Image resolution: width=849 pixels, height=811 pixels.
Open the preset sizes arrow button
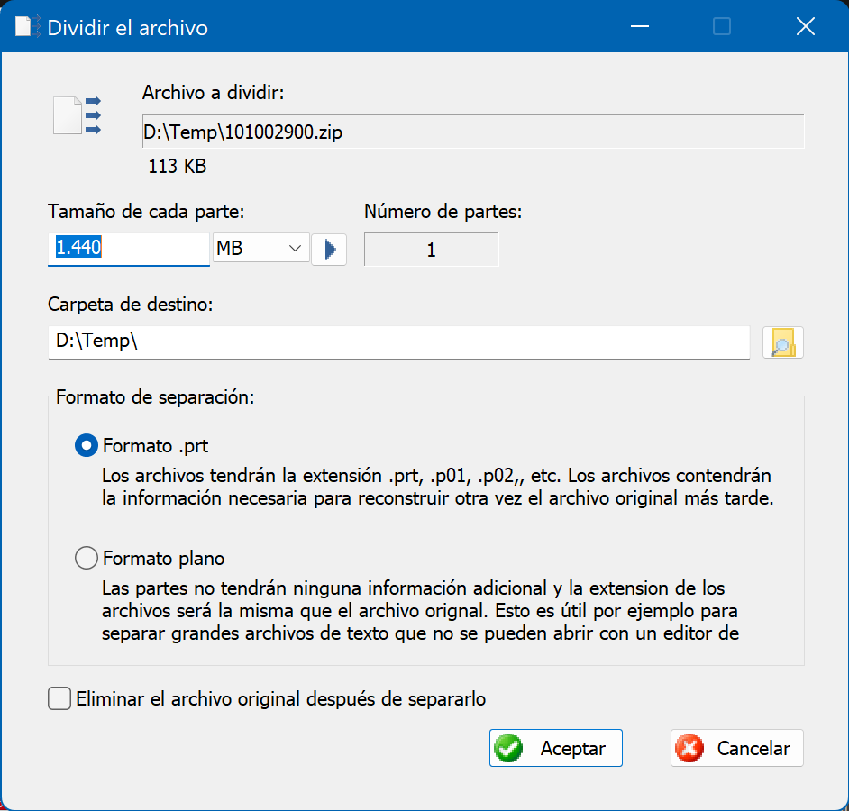click(329, 249)
